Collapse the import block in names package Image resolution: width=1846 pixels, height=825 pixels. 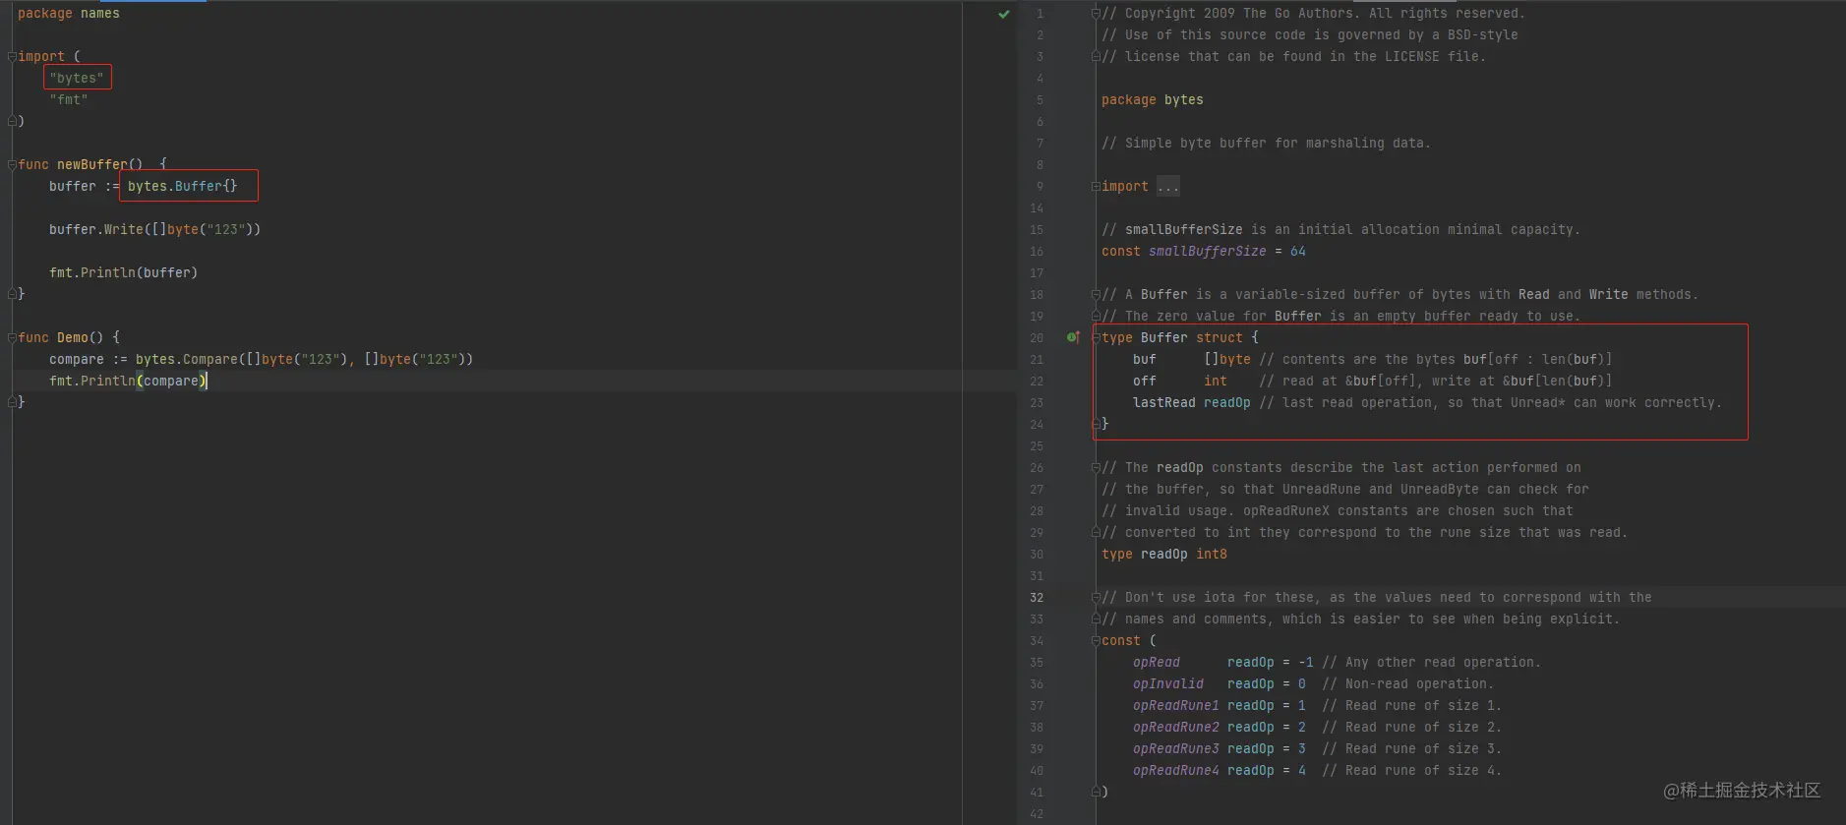coord(12,57)
